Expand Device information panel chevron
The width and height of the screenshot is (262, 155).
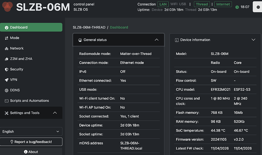(x=254, y=40)
